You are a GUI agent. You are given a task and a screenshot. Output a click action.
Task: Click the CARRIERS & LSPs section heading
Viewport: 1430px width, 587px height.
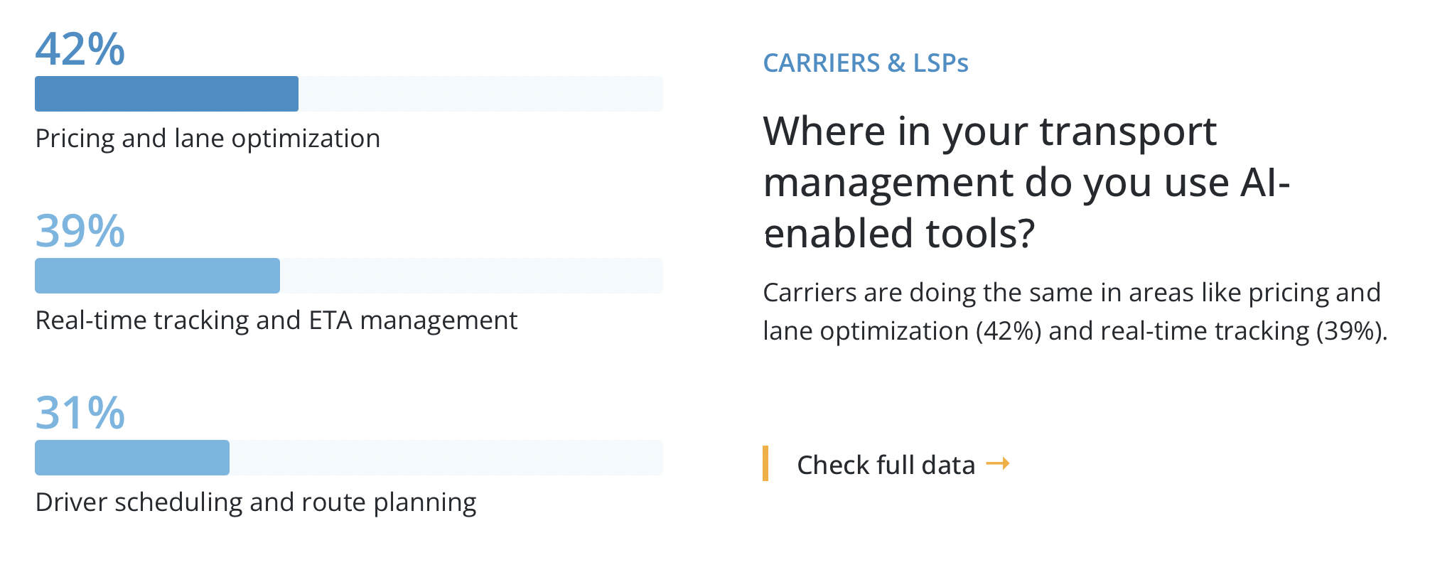pyautogui.click(x=865, y=63)
